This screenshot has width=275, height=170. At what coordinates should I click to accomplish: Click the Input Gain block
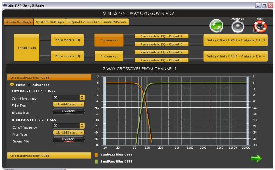coord(27,48)
